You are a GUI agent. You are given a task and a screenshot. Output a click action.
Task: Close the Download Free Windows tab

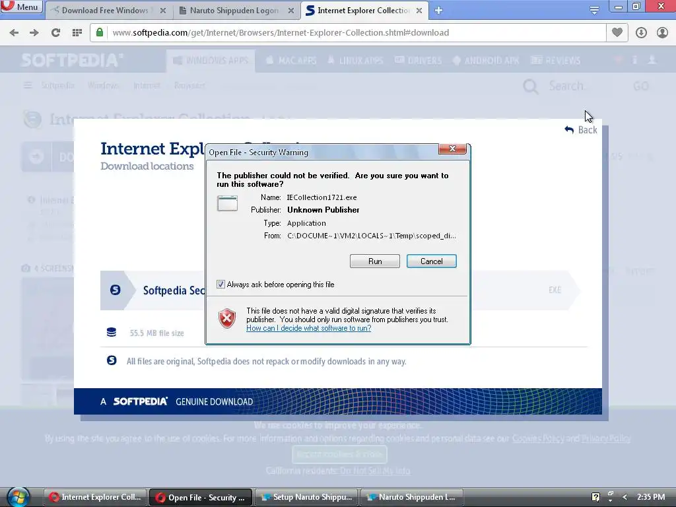[163, 11]
